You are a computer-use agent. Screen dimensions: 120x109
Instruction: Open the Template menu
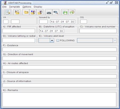point(14,7)
